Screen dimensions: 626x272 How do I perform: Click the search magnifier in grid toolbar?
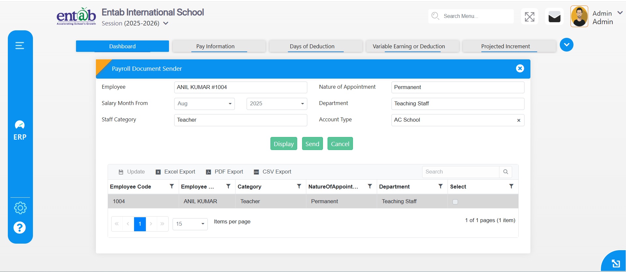tap(505, 172)
